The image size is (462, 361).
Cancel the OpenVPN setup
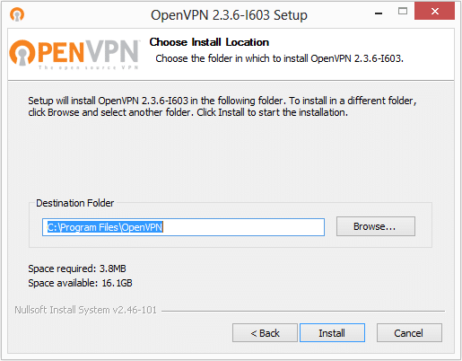point(409,333)
